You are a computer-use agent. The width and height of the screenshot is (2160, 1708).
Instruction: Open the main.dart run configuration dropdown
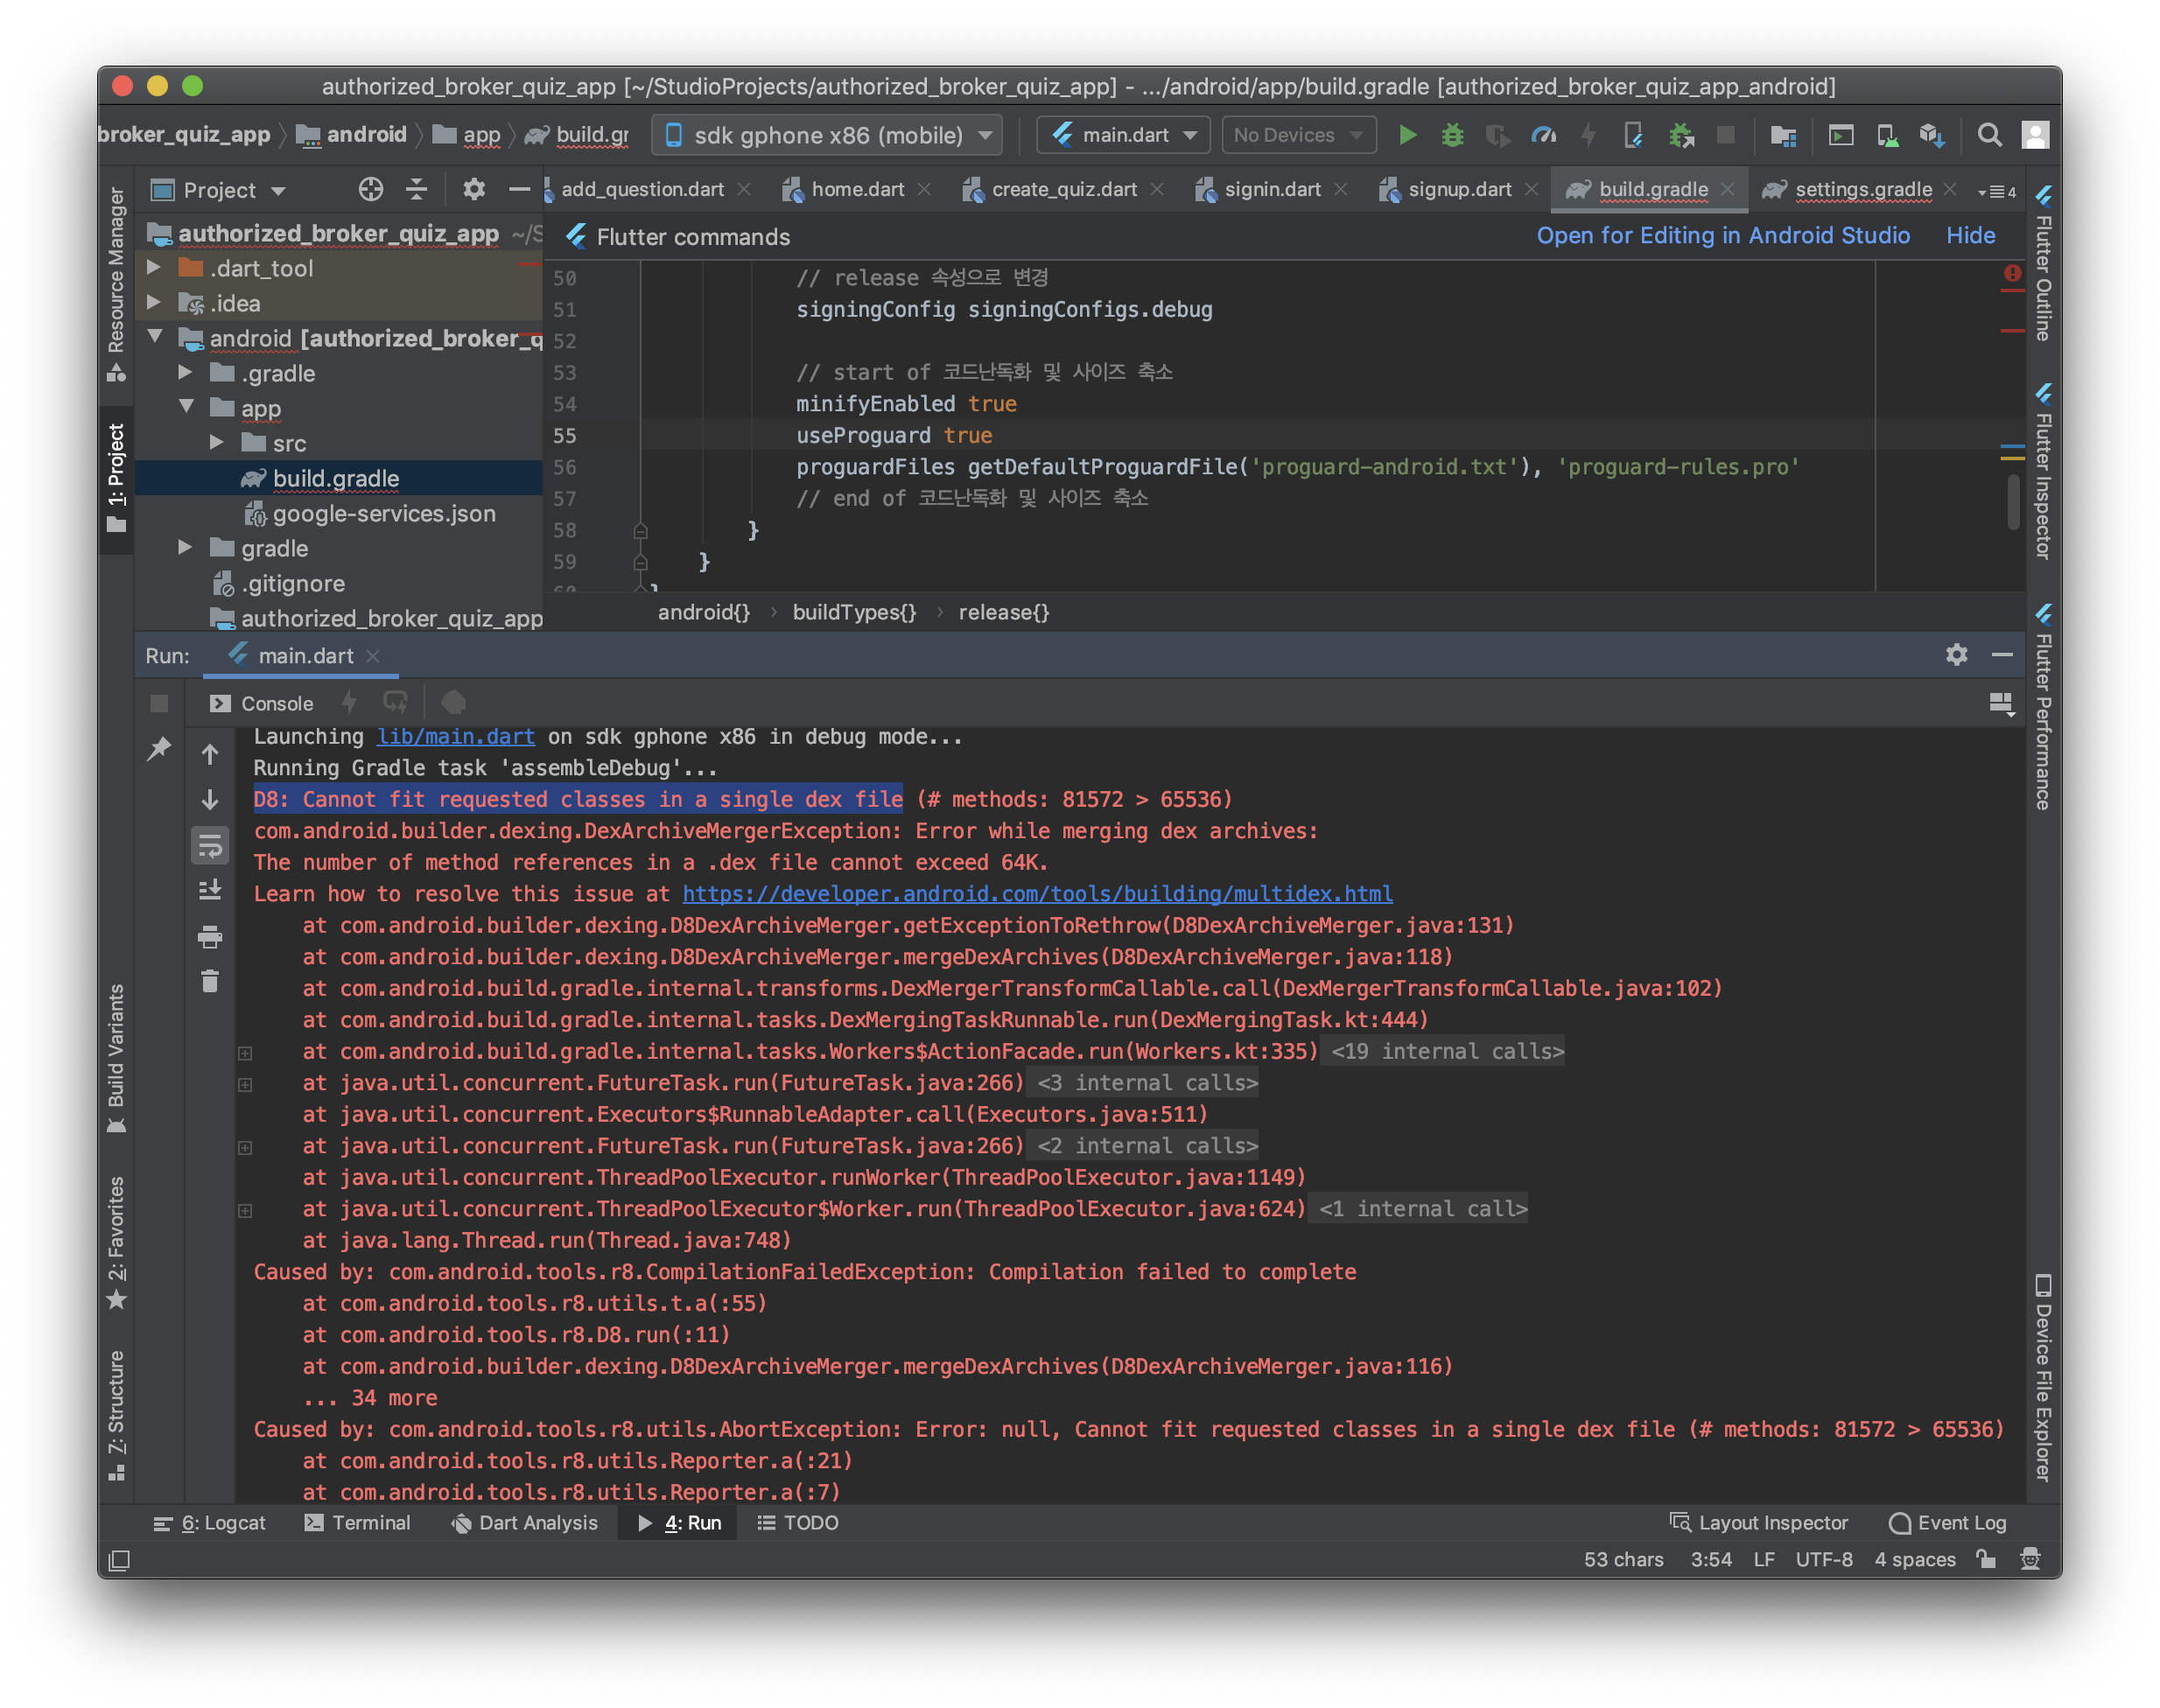[x=1123, y=135]
